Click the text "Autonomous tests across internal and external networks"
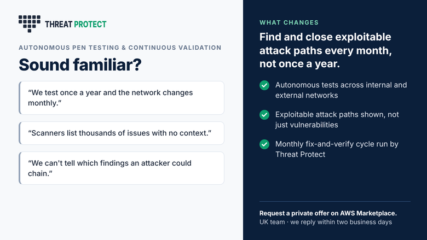 341,90
